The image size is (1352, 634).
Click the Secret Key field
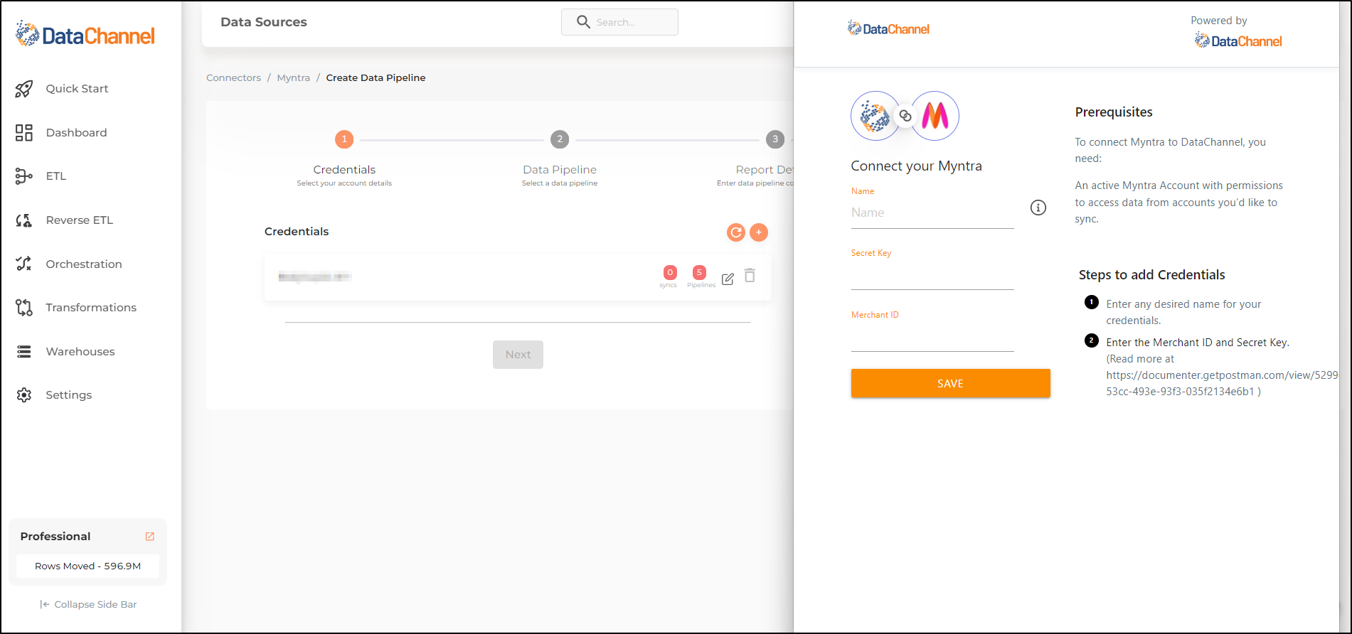[x=932, y=276]
